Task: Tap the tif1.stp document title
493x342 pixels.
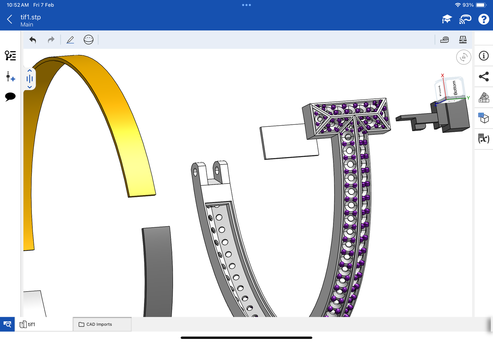Action: click(x=30, y=17)
